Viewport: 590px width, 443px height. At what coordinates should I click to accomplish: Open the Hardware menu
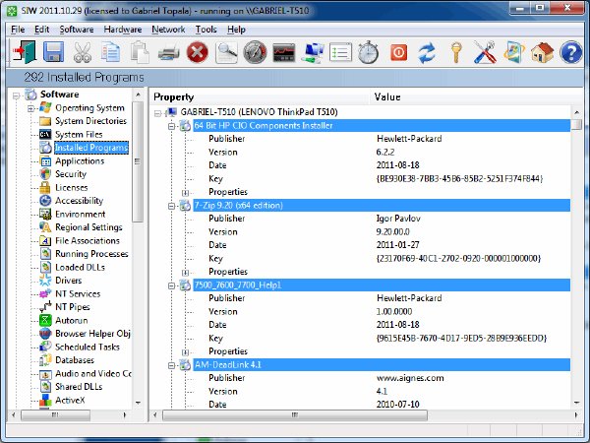123,30
